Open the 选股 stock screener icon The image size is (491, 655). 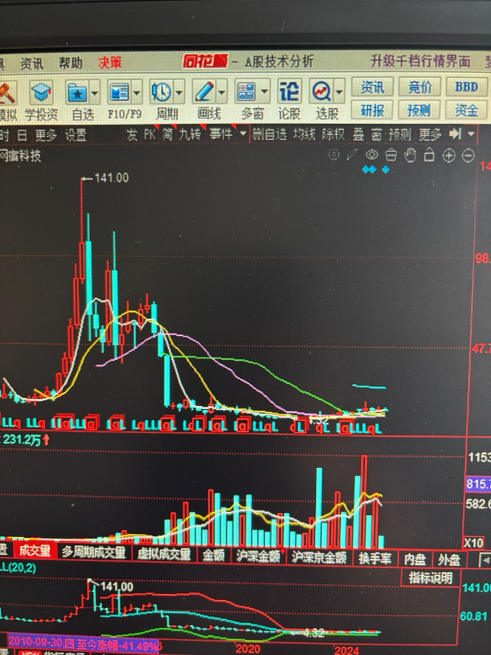click(x=321, y=91)
